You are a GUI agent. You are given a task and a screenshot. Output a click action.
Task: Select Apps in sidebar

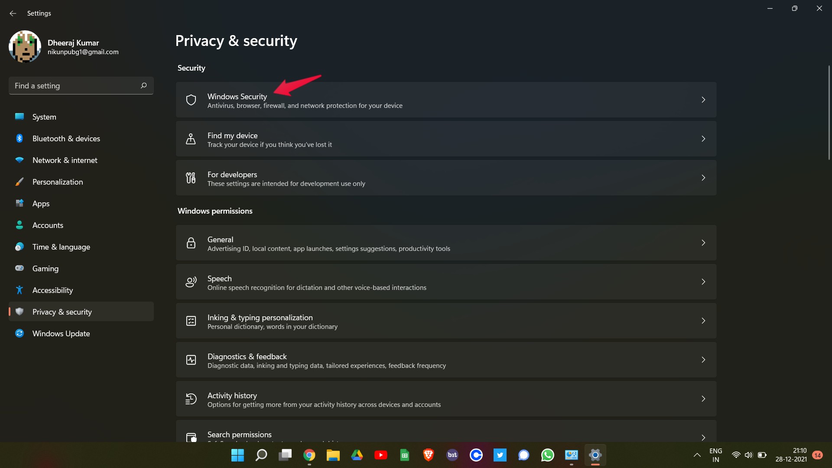[x=81, y=204]
